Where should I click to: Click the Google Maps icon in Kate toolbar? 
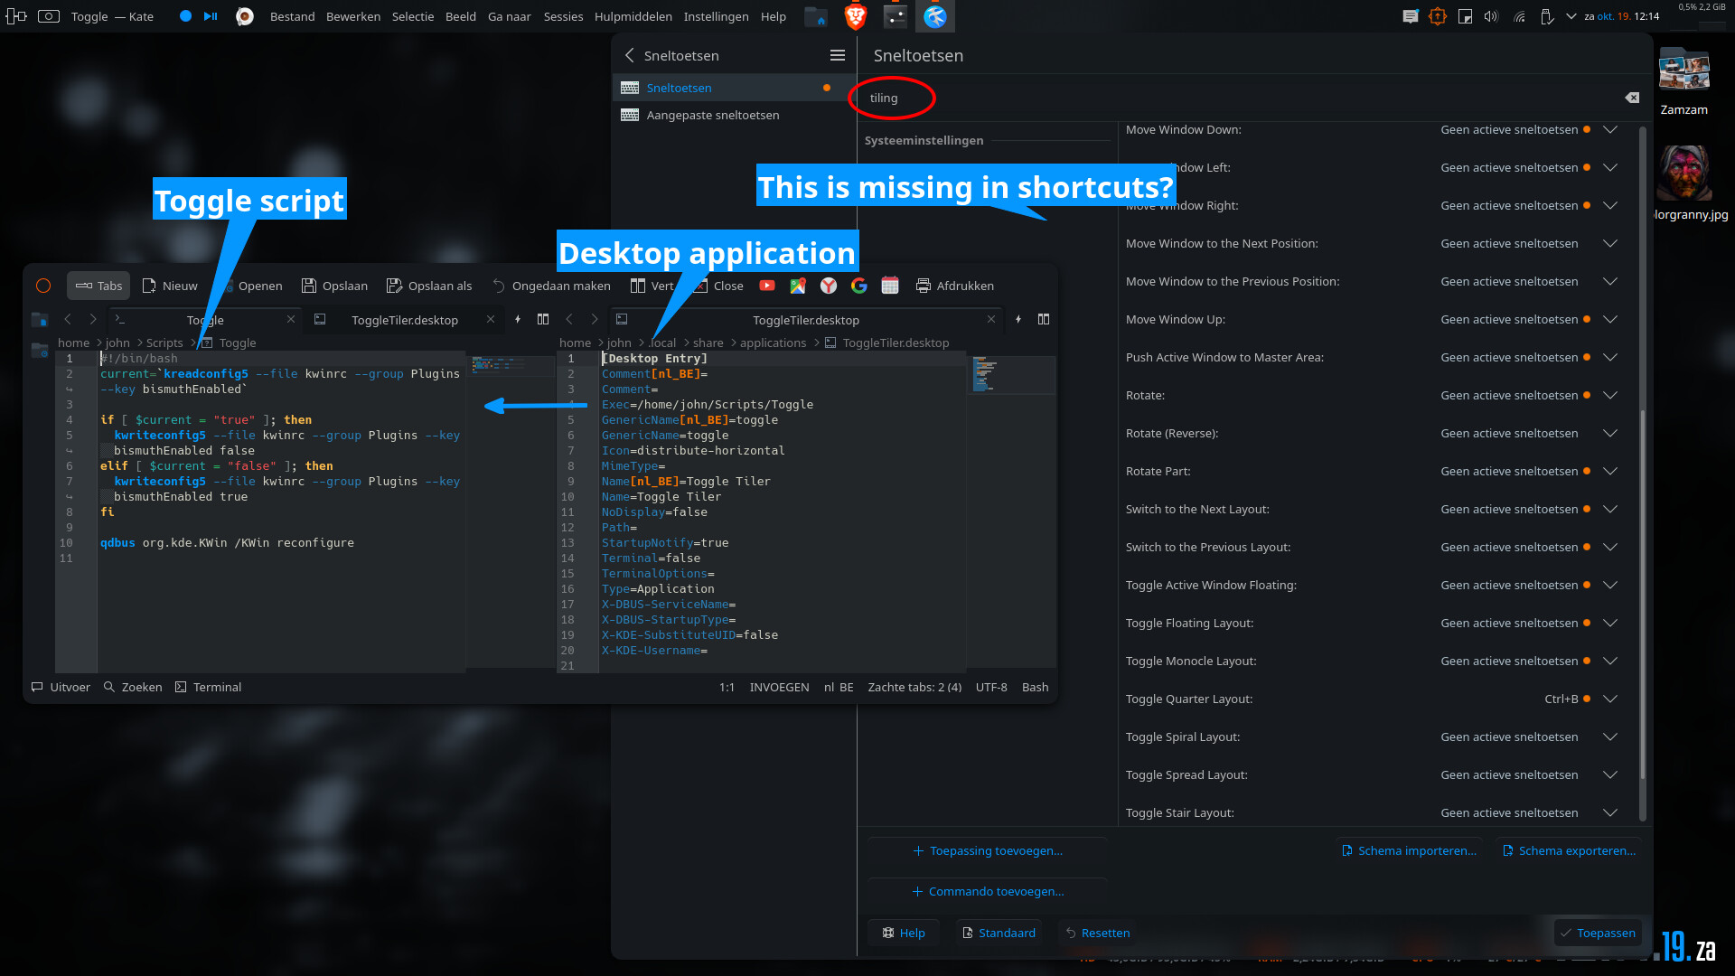click(798, 286)
